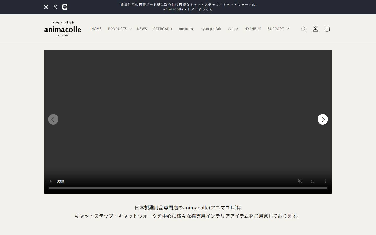Screen dimensions: 376x235
Task: Open the CATROAD+ menu link
Action: tap(163, 29)
